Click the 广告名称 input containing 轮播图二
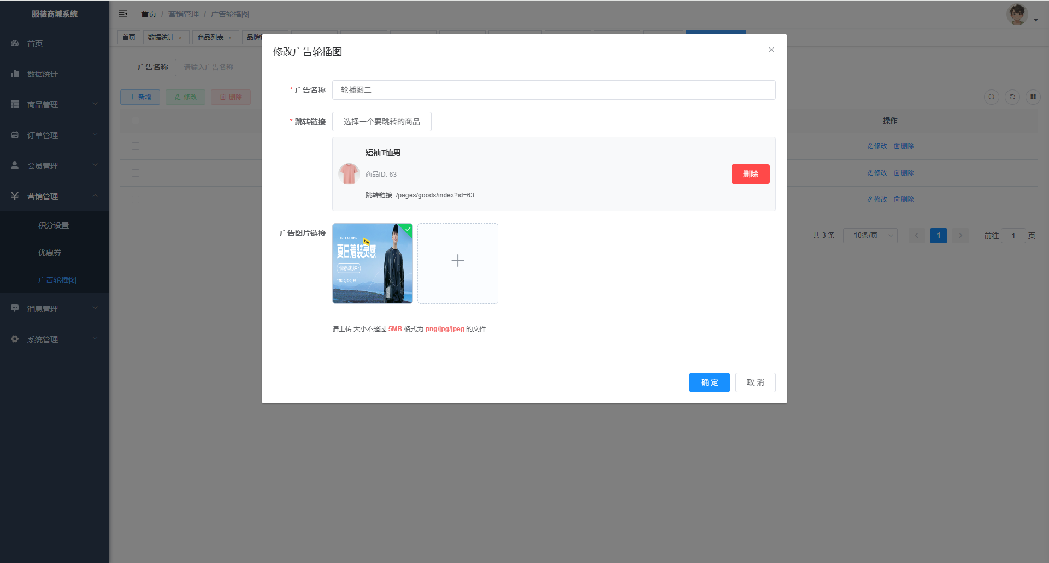 point(553,90)
